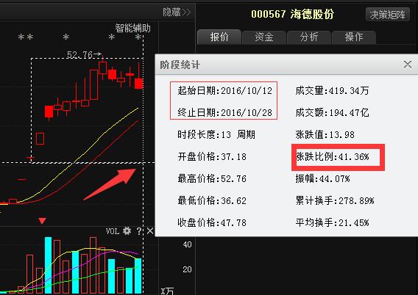Viewport: 418px width, 295px height.
Task: Switch to the 资金 tab
Action: click(x=264, y=37)
